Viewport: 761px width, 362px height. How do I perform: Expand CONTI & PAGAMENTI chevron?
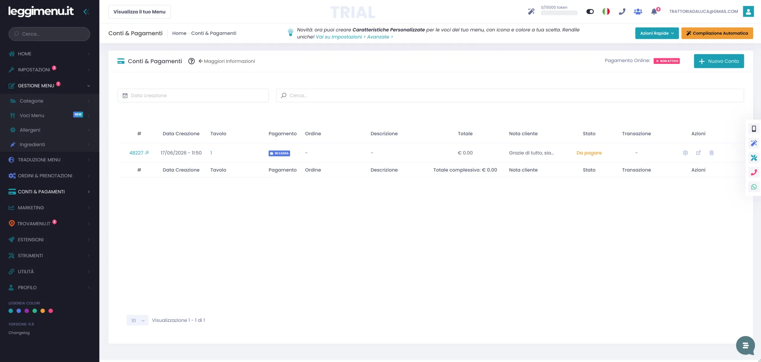89,192
